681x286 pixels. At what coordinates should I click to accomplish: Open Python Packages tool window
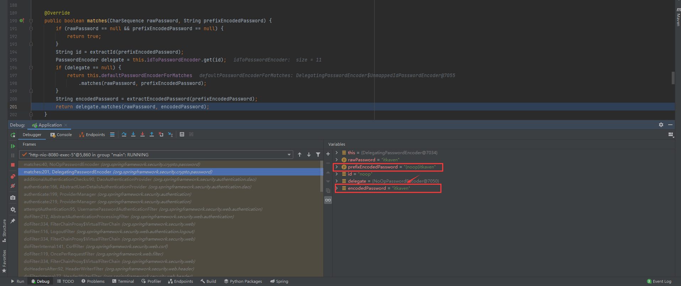[x=243, y=281]
